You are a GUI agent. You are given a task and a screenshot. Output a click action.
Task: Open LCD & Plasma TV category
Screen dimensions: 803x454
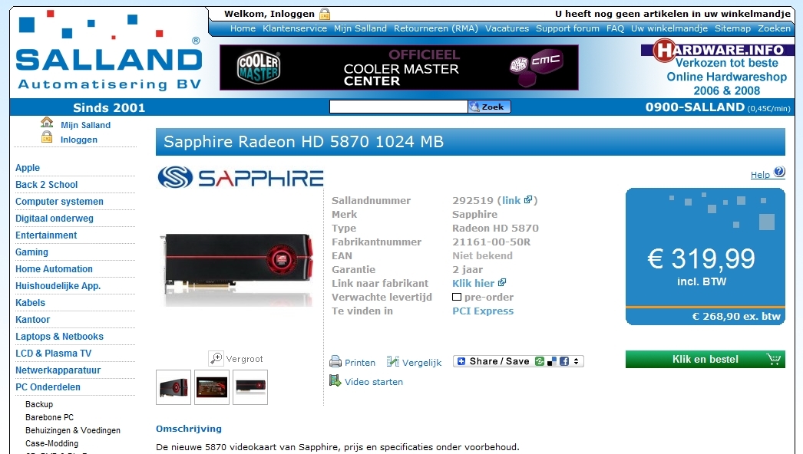click(53, 354)
